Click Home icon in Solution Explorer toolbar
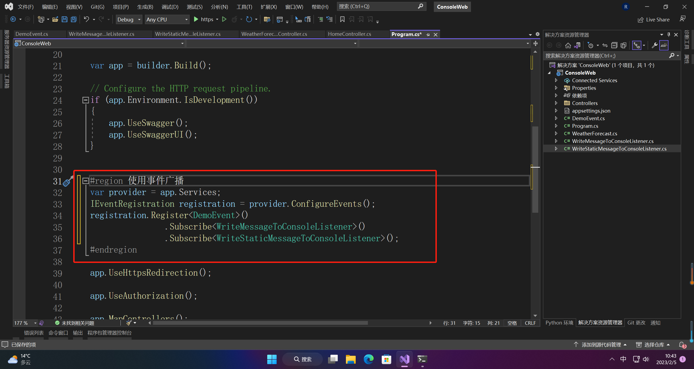The image size is (694, 369). pos(568,45)
